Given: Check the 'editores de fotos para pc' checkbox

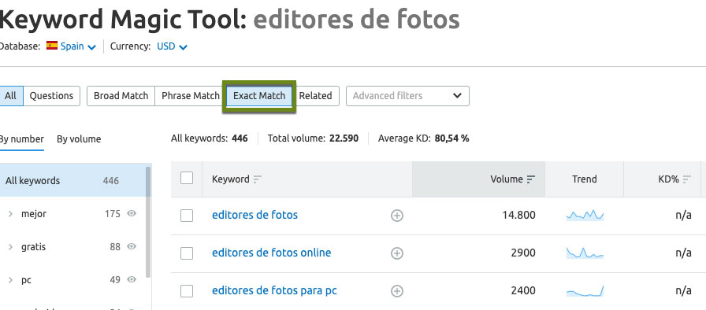Looking at the screenshot, I should point(187,291).
